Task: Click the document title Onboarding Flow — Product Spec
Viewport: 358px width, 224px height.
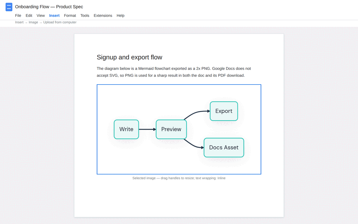Action: tap(49, 7)
